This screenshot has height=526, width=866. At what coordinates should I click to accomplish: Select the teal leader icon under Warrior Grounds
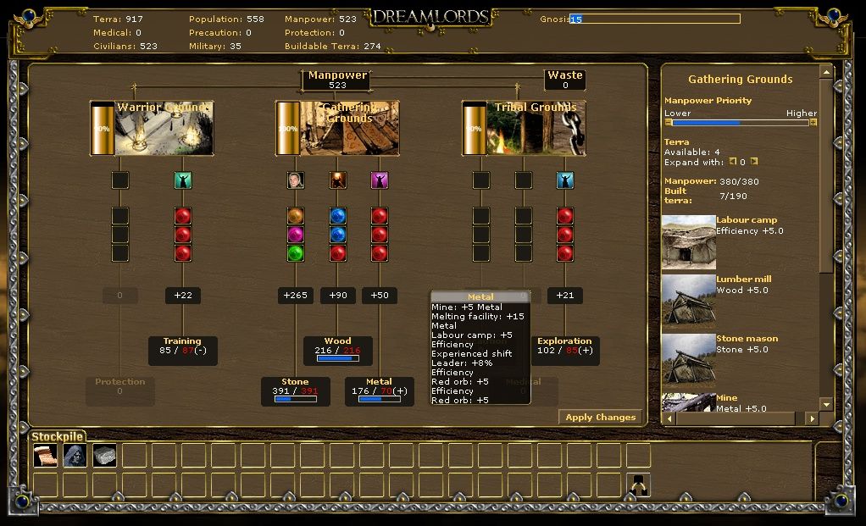183,180
